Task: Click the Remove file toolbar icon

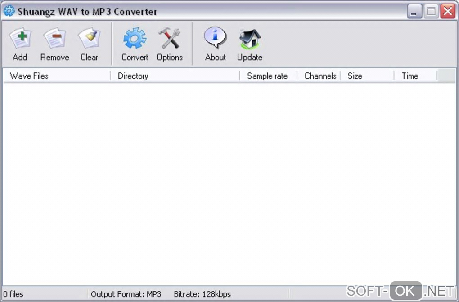Action: point(55,38)
